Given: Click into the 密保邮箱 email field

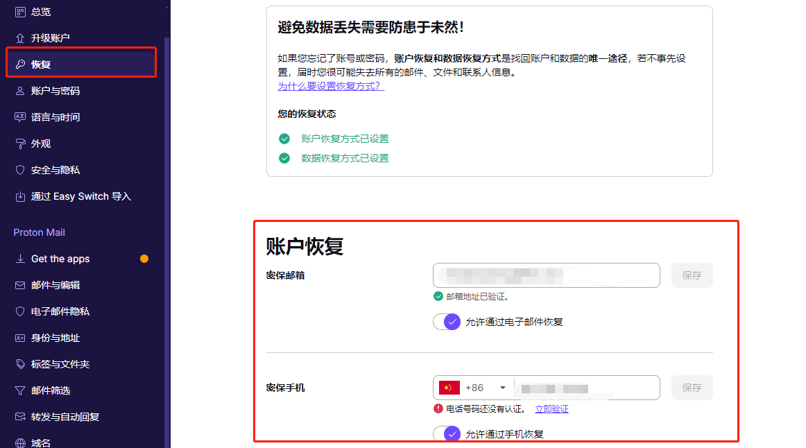Looking at the screenshot, I should click(x=546, y=275).
